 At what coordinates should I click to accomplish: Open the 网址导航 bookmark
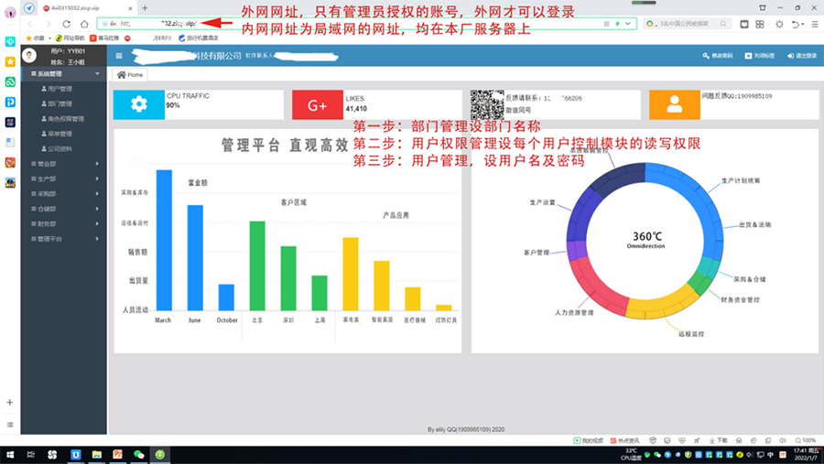point(70,38)
